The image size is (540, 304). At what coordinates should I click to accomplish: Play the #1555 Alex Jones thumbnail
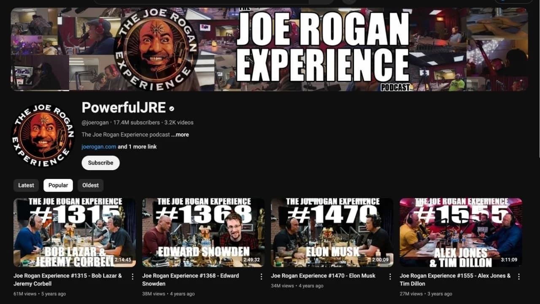461,233
